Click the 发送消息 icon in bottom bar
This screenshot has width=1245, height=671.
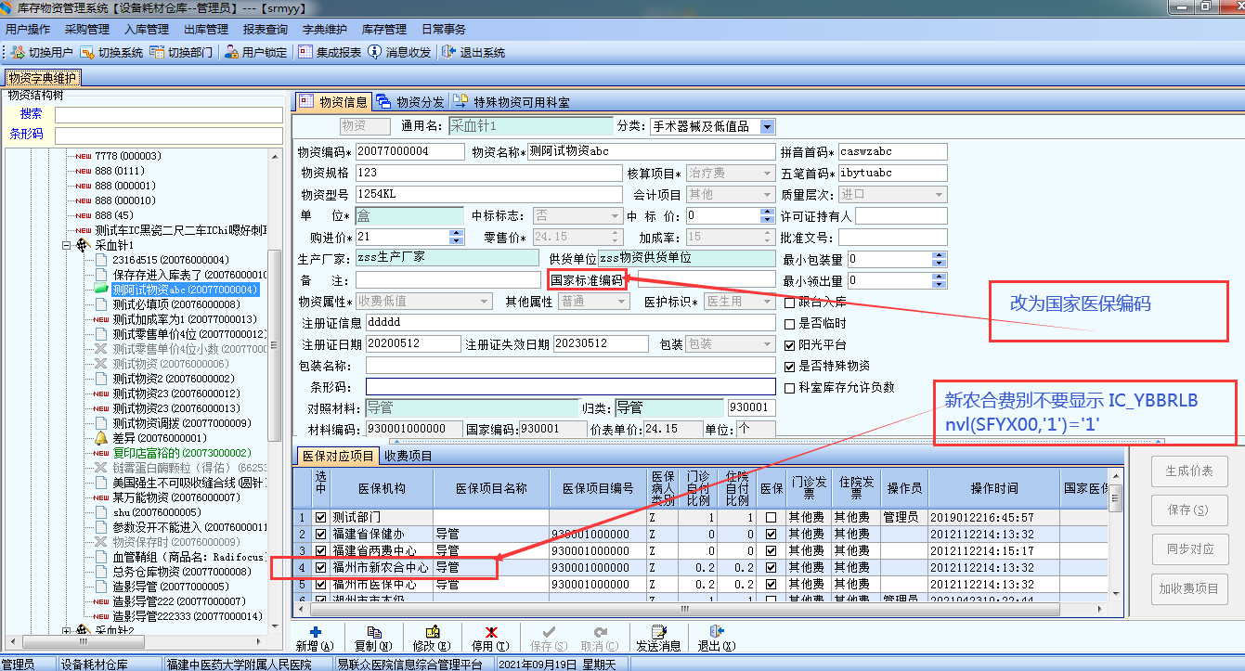coord(658,632)
